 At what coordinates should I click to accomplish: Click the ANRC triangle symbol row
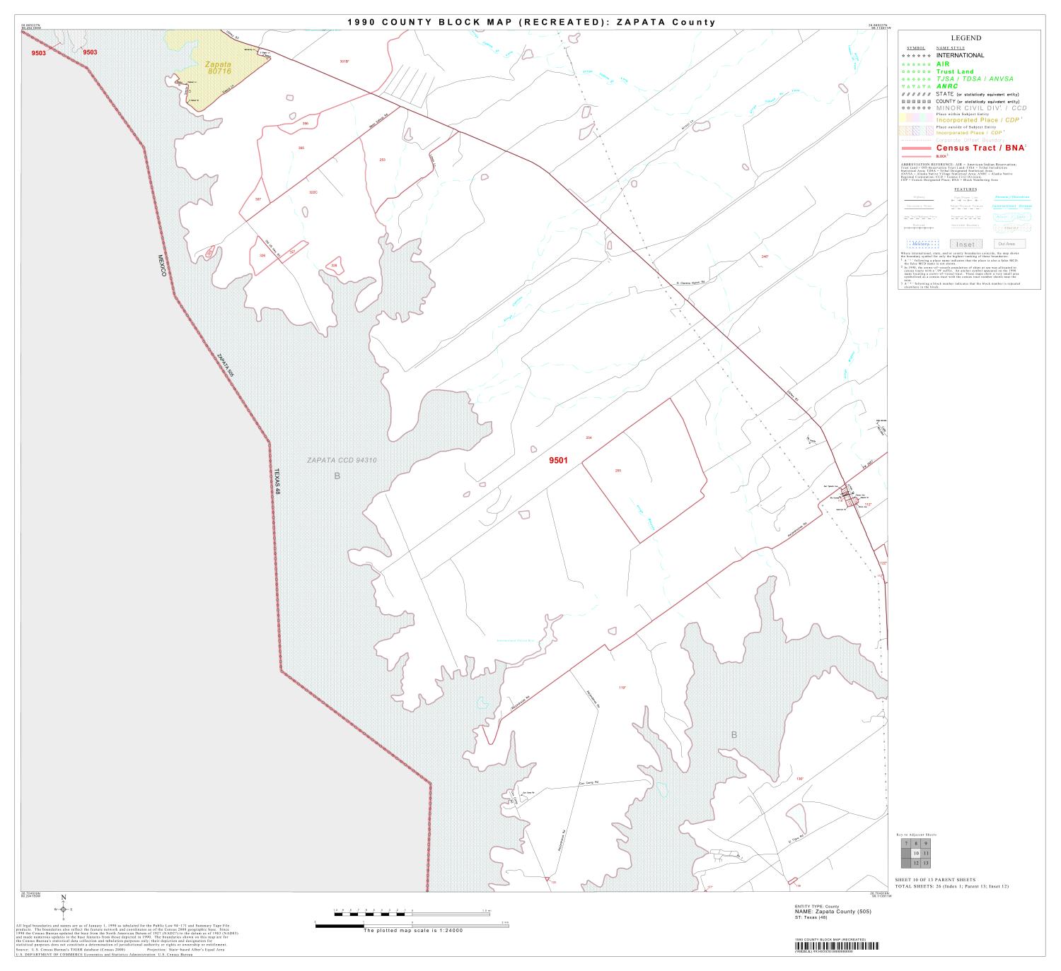point(918,86)
